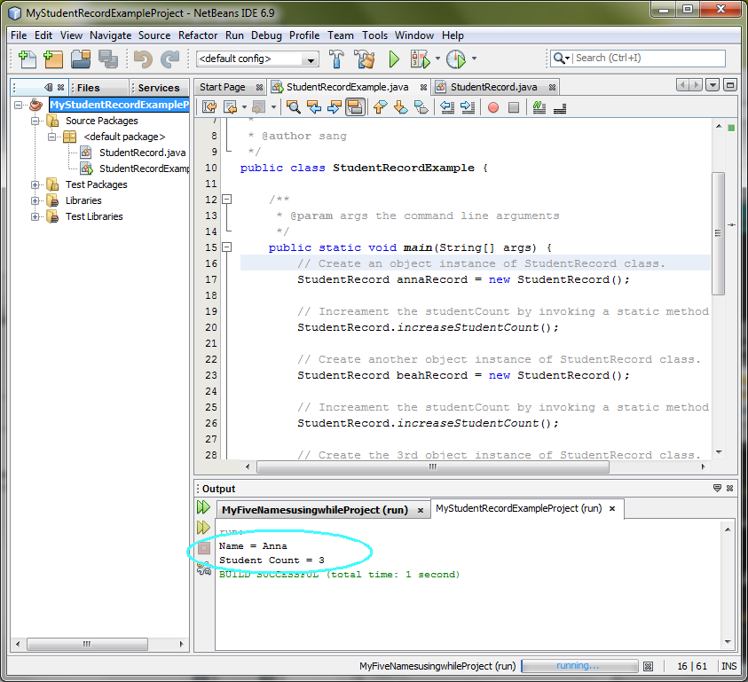748x682 pixels.
Task: Select MyFiveNamesusingwhileProject (run) output tab
Action: point(315,510)
